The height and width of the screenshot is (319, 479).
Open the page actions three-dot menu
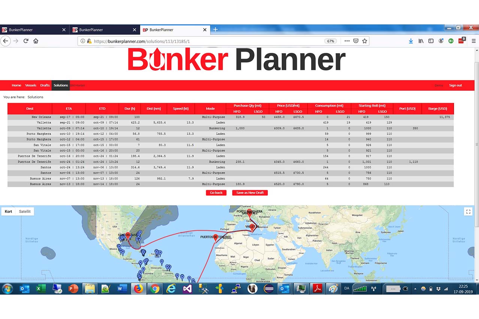(x=347, y=41)
